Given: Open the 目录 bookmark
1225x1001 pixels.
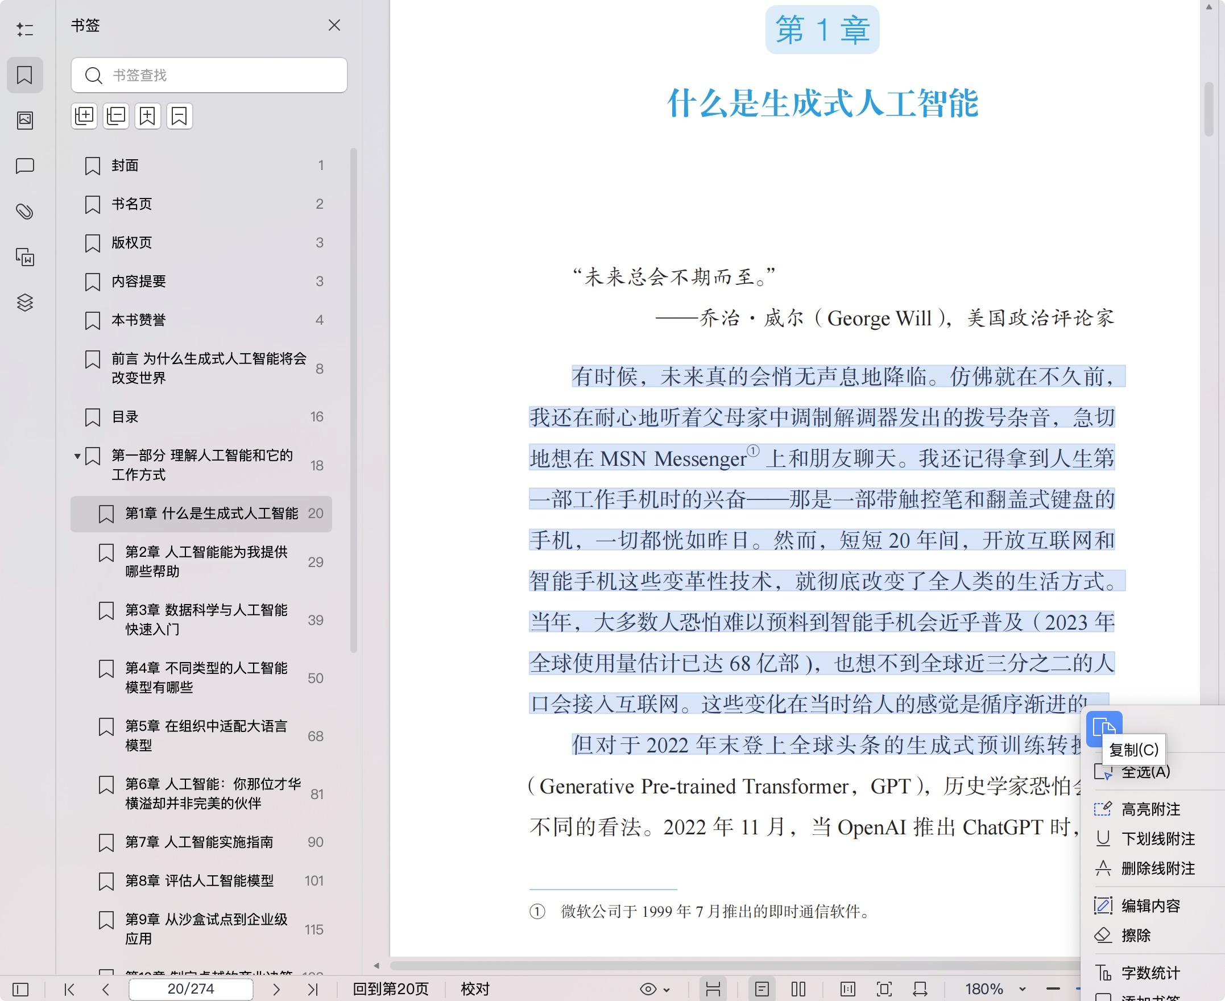Looking at the screenshot, I should (x=201, y=417).
